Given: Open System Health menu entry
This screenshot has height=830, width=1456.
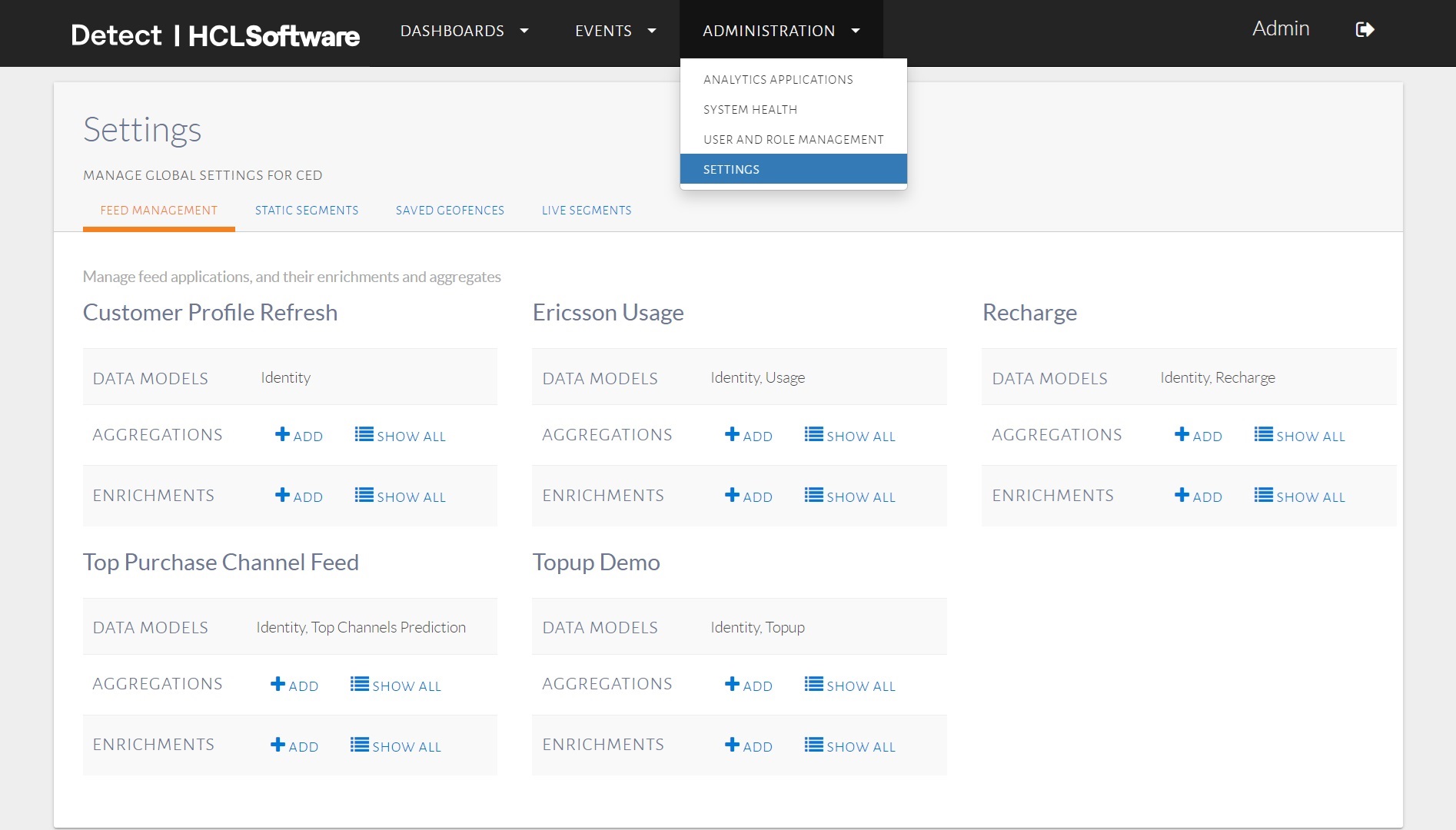Looking at the screenshot, I should pos(750,110).
